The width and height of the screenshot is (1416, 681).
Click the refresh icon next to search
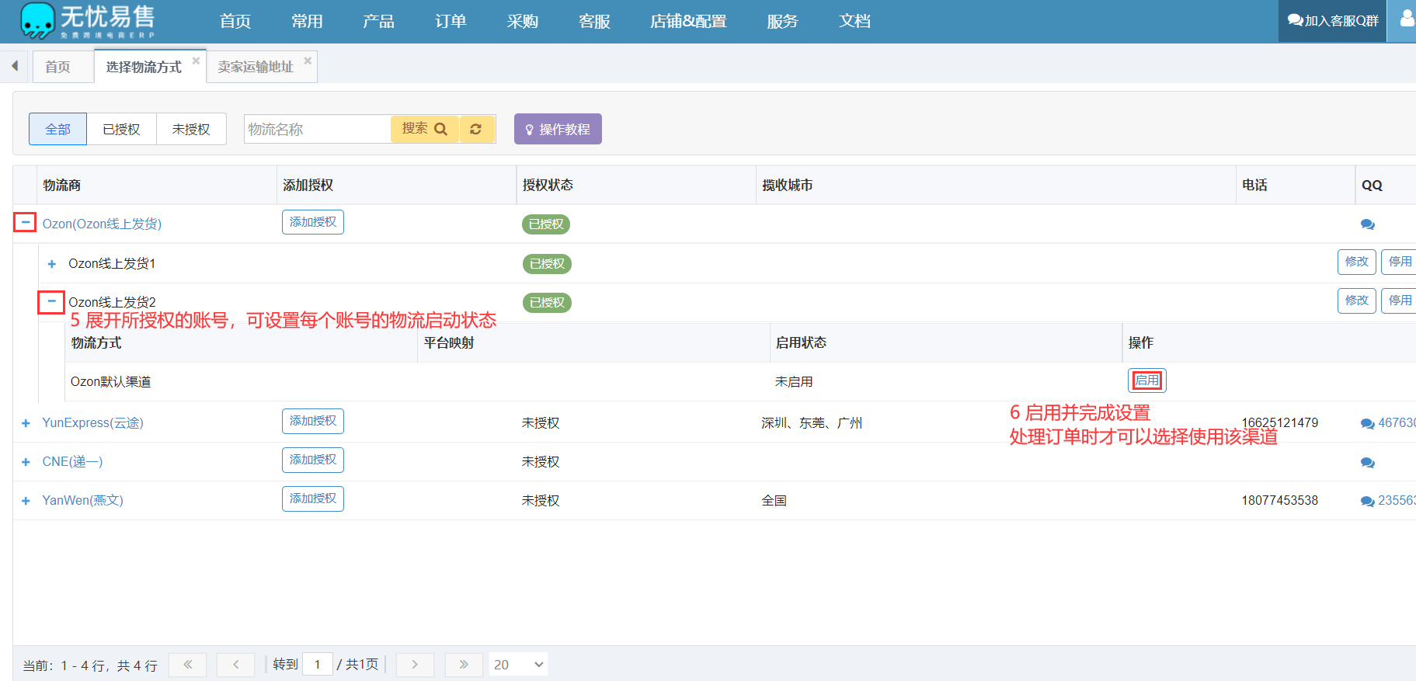476,129
